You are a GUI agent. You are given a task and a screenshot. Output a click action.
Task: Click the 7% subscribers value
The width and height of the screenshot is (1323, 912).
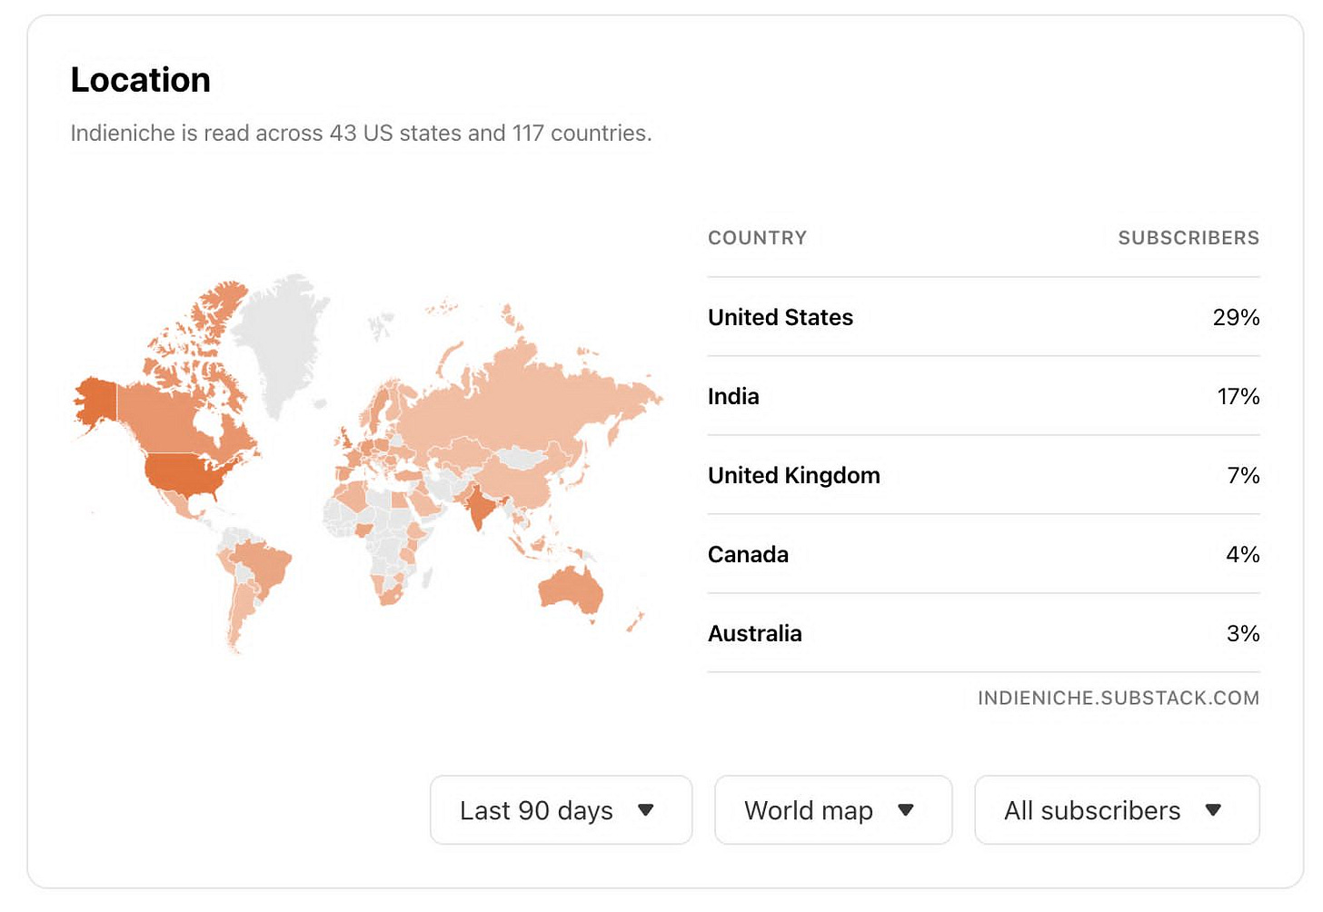(1243, 475)
